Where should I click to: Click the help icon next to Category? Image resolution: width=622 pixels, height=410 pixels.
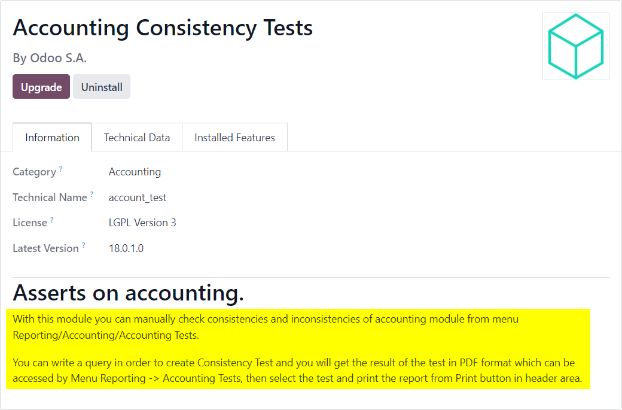pos(60,168)
